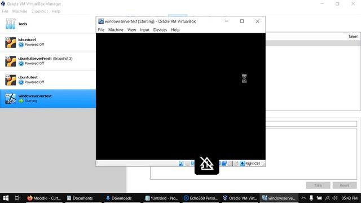Open Manager's File menu
Viewport: 361px width, 203px height.
tap(5, 11)
